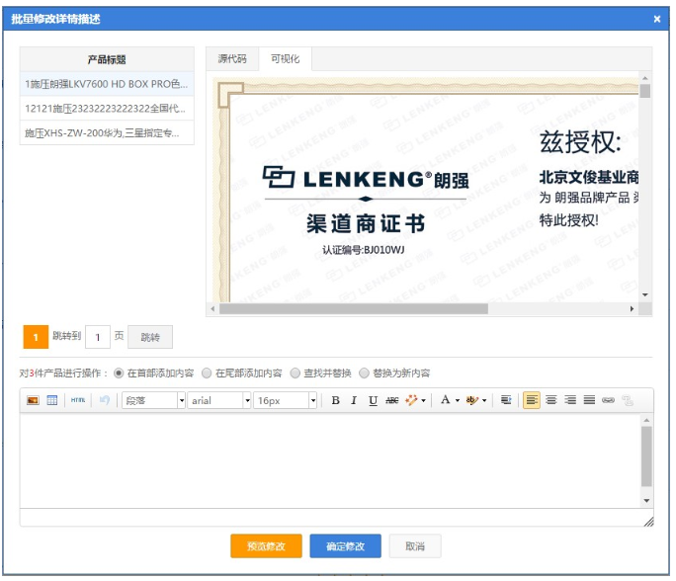The image size is (676, 581).
Task: Open the arial font family dropdown
Action: pyautogui.click(x=219, y=400)
